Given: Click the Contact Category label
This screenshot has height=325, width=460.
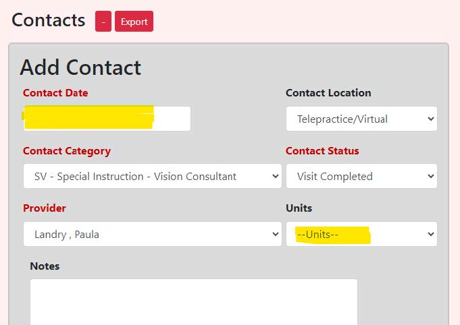Looking at the screenshot, I should pyautogui.click(x=67, y=151).
